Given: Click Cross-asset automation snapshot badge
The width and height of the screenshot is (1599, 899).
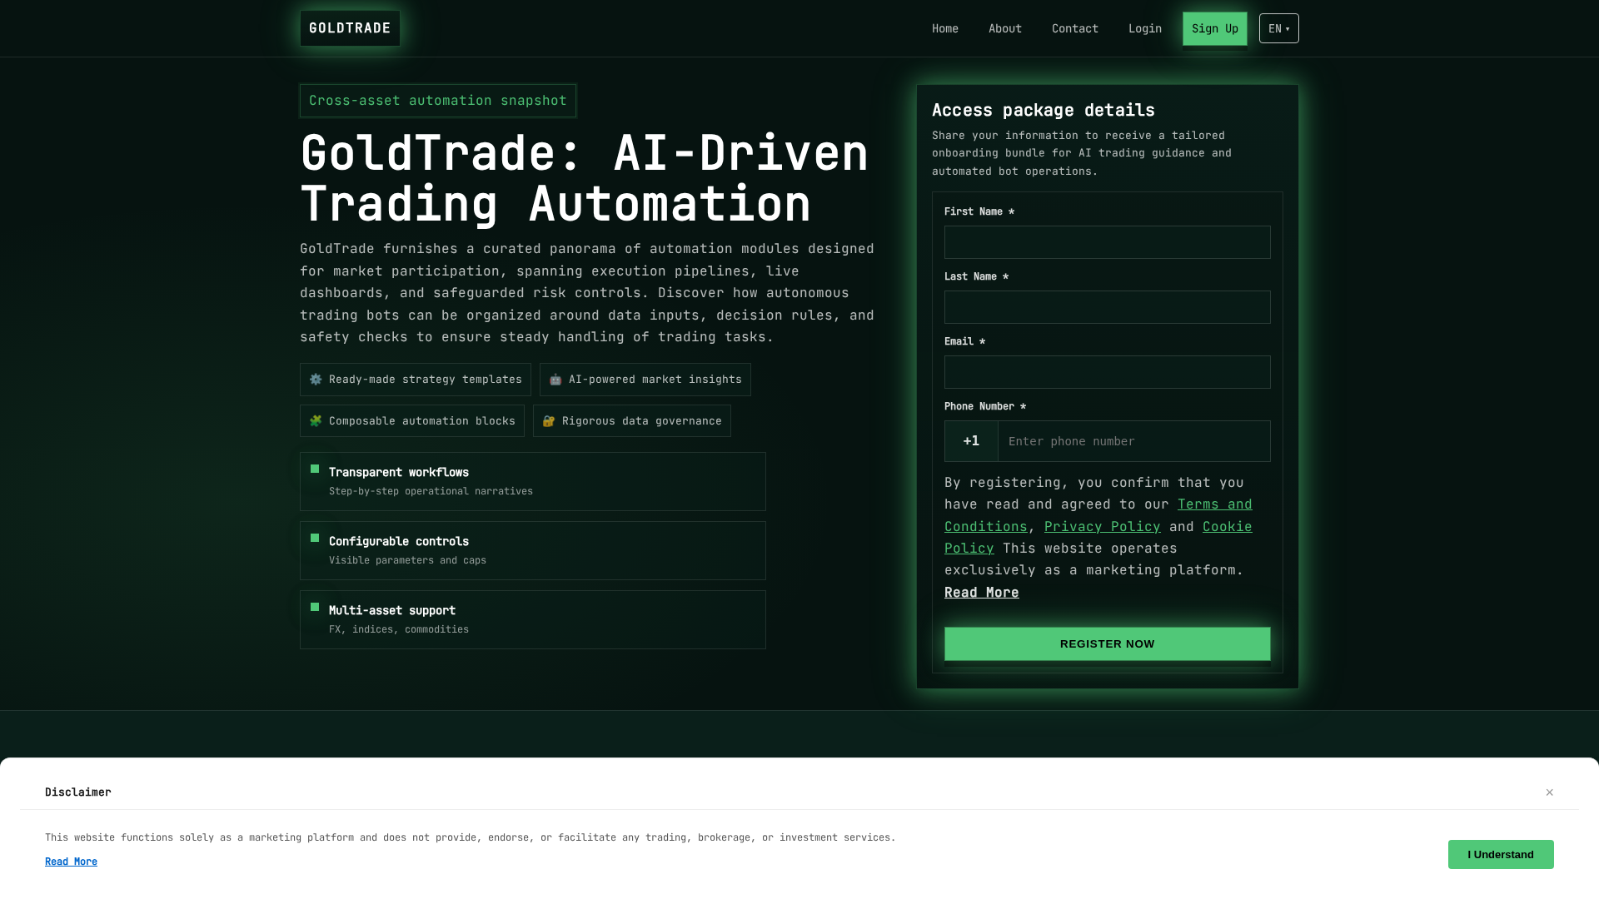Looking at the screenshot, I should point(438,101).
